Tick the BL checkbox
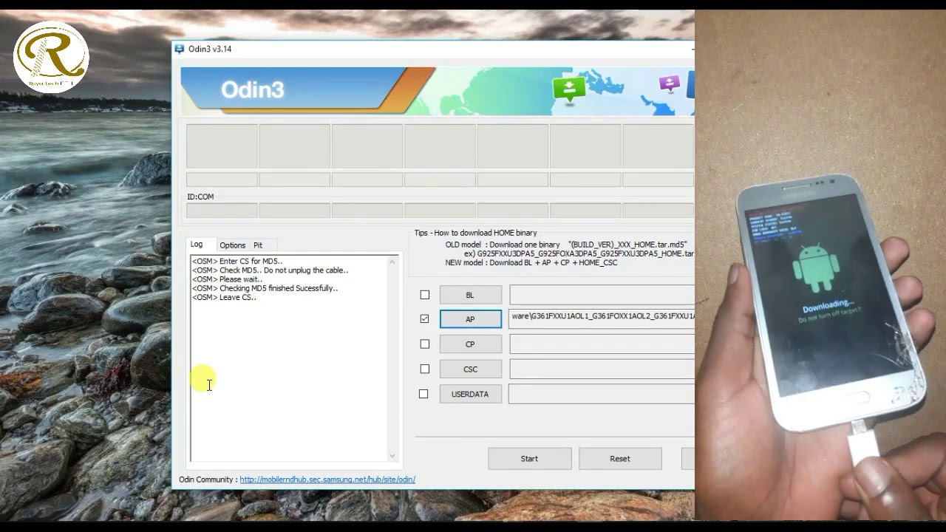 click(425, 295)
